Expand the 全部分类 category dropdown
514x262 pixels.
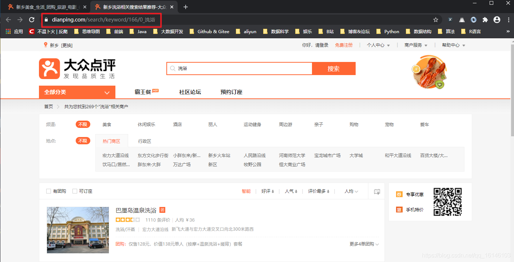coord(77,92)
